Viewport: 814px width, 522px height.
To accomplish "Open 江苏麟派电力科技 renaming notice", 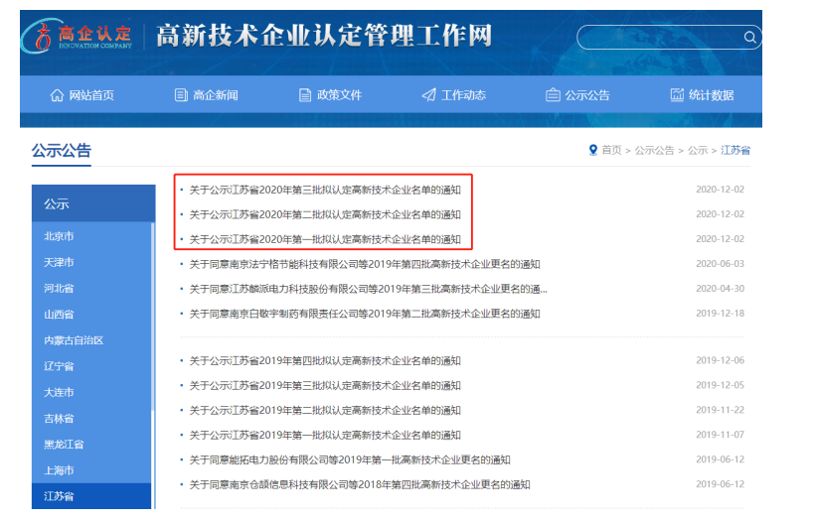I will [368, 289].
